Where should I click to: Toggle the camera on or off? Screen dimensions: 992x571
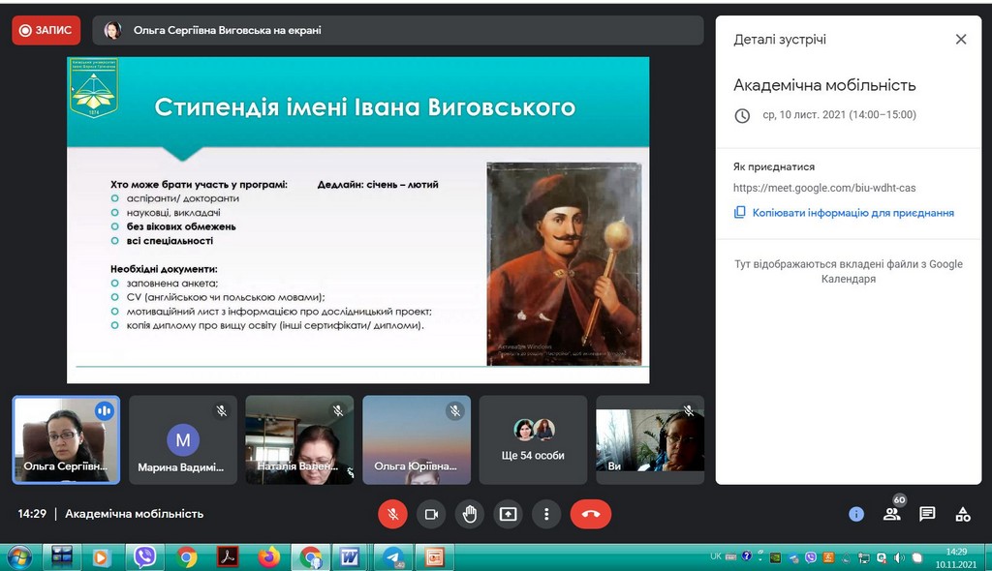tap(431, 514)
